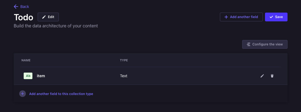Click Add another field to this collection type

coord(61,94)
